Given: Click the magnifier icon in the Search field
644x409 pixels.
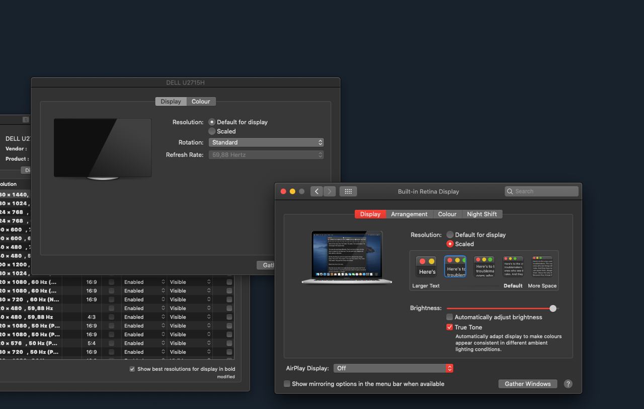Looking at the screenshot, I should pyautogui.click(x=510, y=191).
